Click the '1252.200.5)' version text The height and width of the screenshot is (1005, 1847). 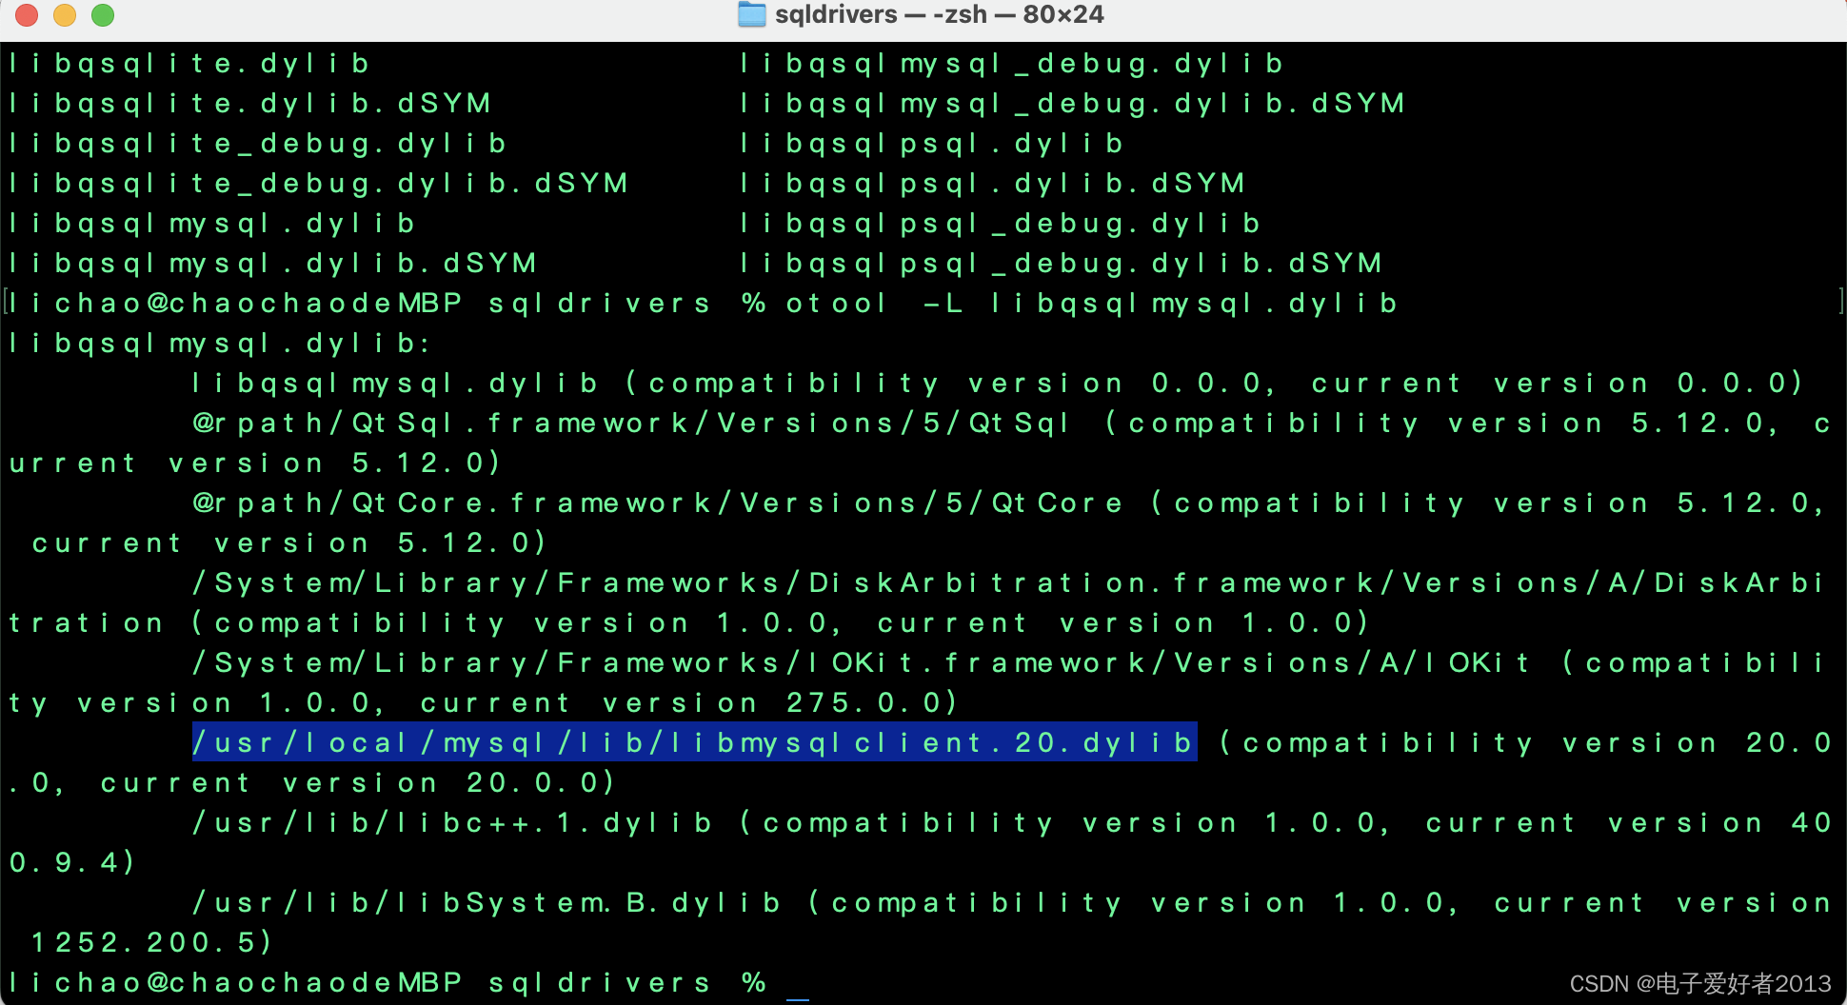click(152, 942)
